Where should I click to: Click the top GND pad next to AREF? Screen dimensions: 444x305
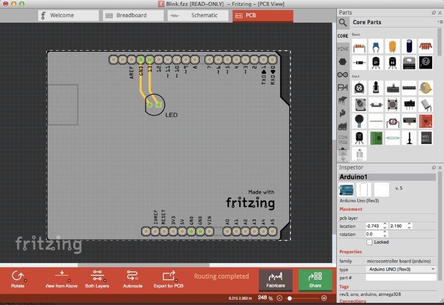click(141, 59)
